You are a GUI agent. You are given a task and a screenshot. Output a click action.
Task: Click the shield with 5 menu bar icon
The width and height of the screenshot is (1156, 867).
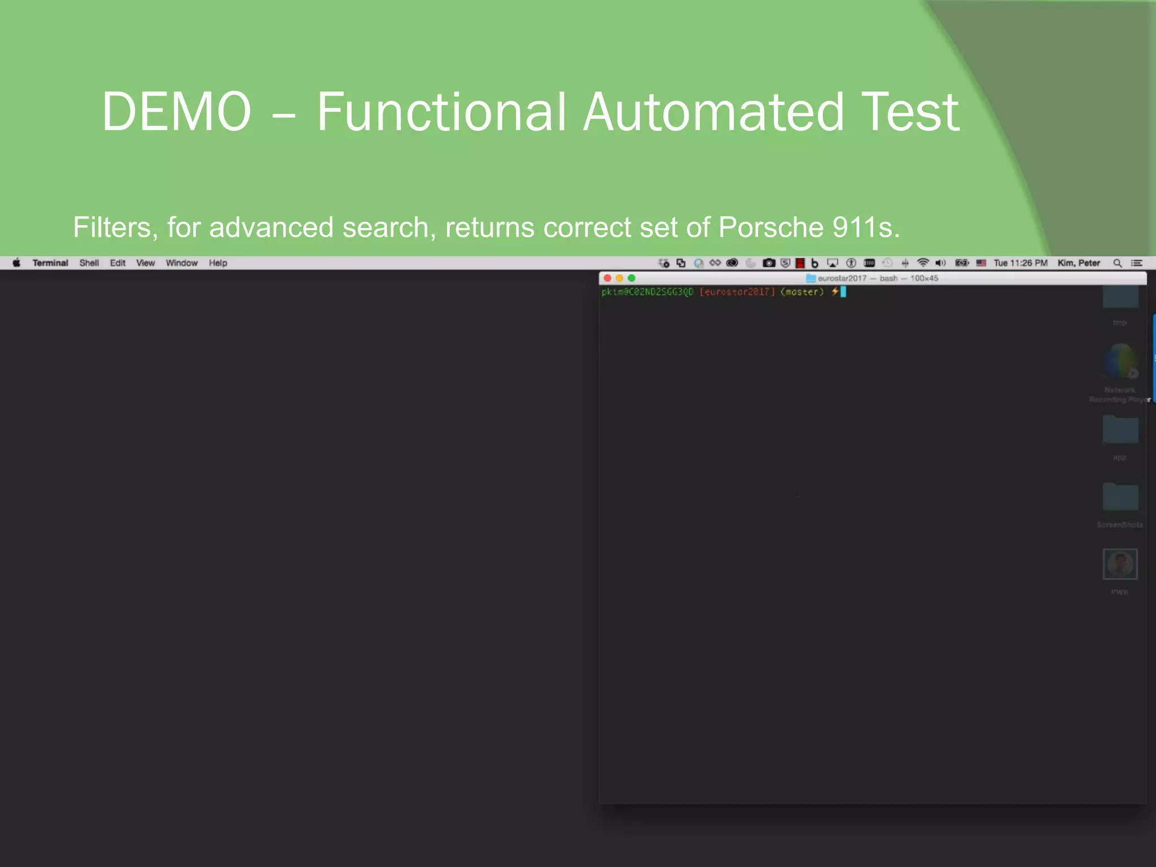785,263
